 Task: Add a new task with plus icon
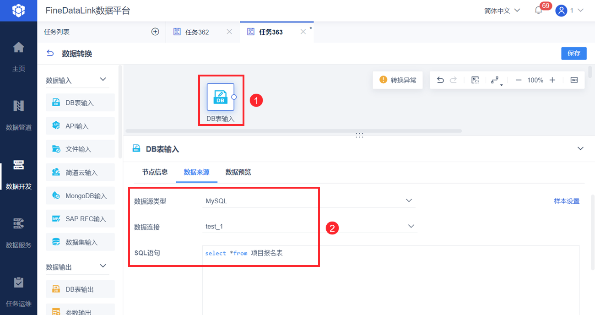pyautogui.click(x=155, y=32)
